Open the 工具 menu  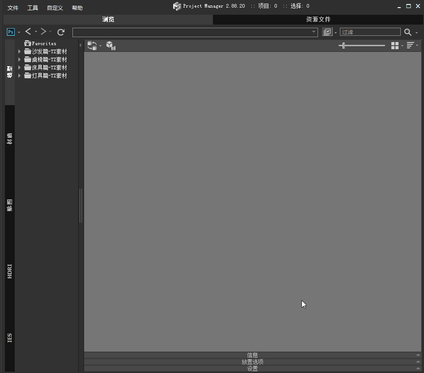[33, 8]
